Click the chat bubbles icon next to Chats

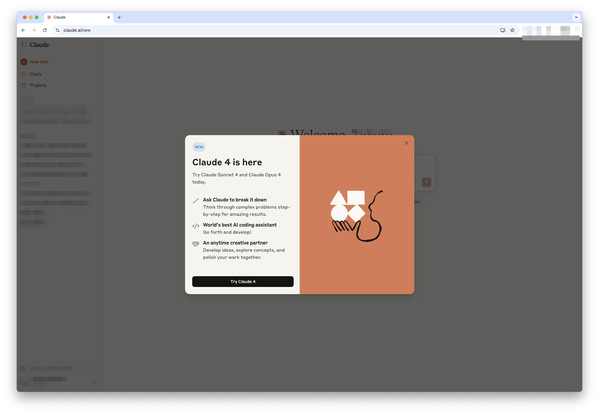[x=24, y=74]
